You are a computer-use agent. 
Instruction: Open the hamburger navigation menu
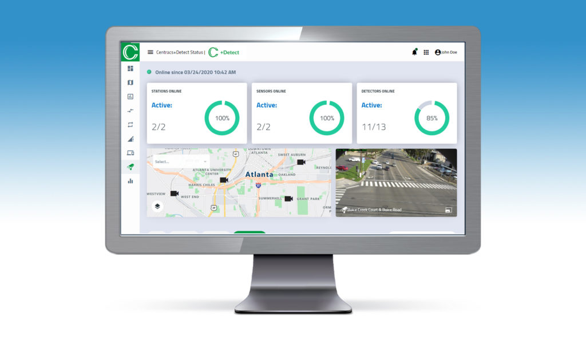coord(151,52)
